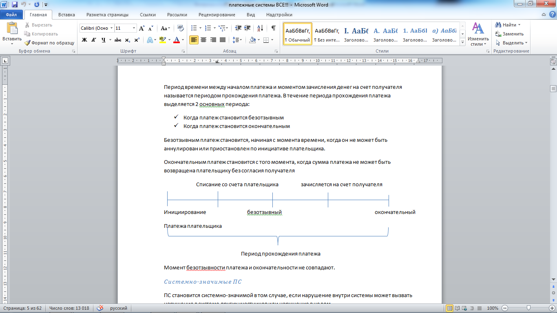Image resolution: width=557 pixels, height=313 pixels.
Task: Select Обычный style in gallery
Action: click(297, 34)
